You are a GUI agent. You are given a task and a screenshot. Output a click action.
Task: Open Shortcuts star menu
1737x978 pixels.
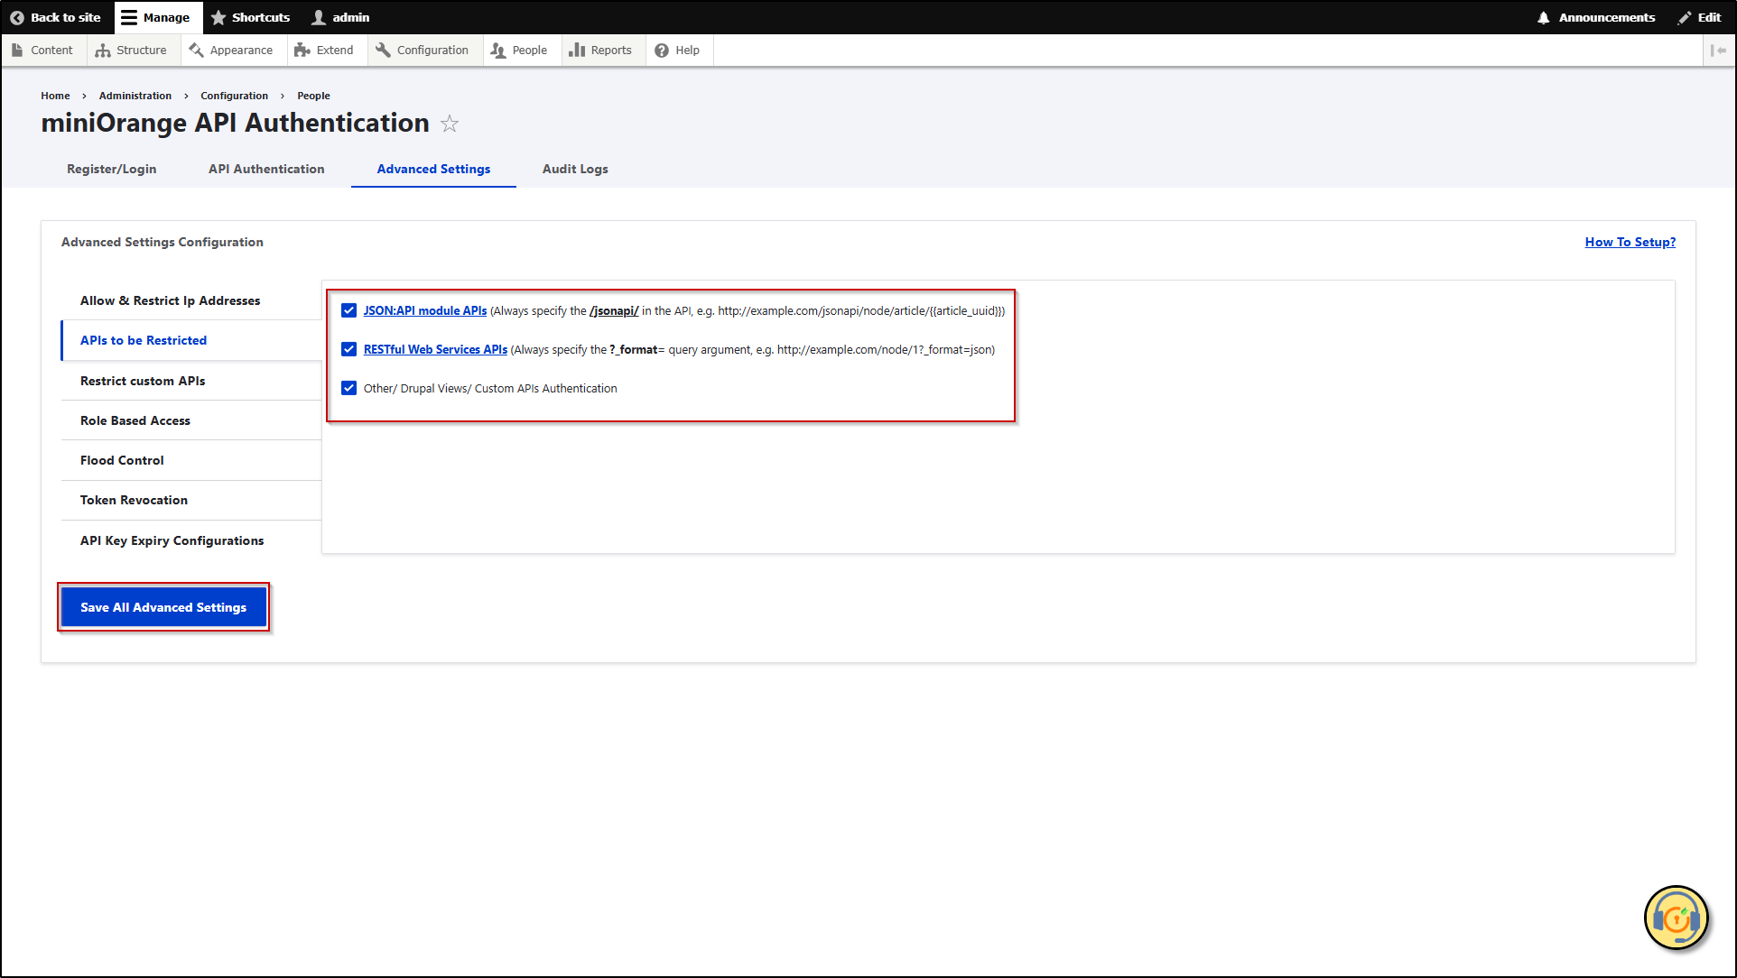click(x=250, y=17)
